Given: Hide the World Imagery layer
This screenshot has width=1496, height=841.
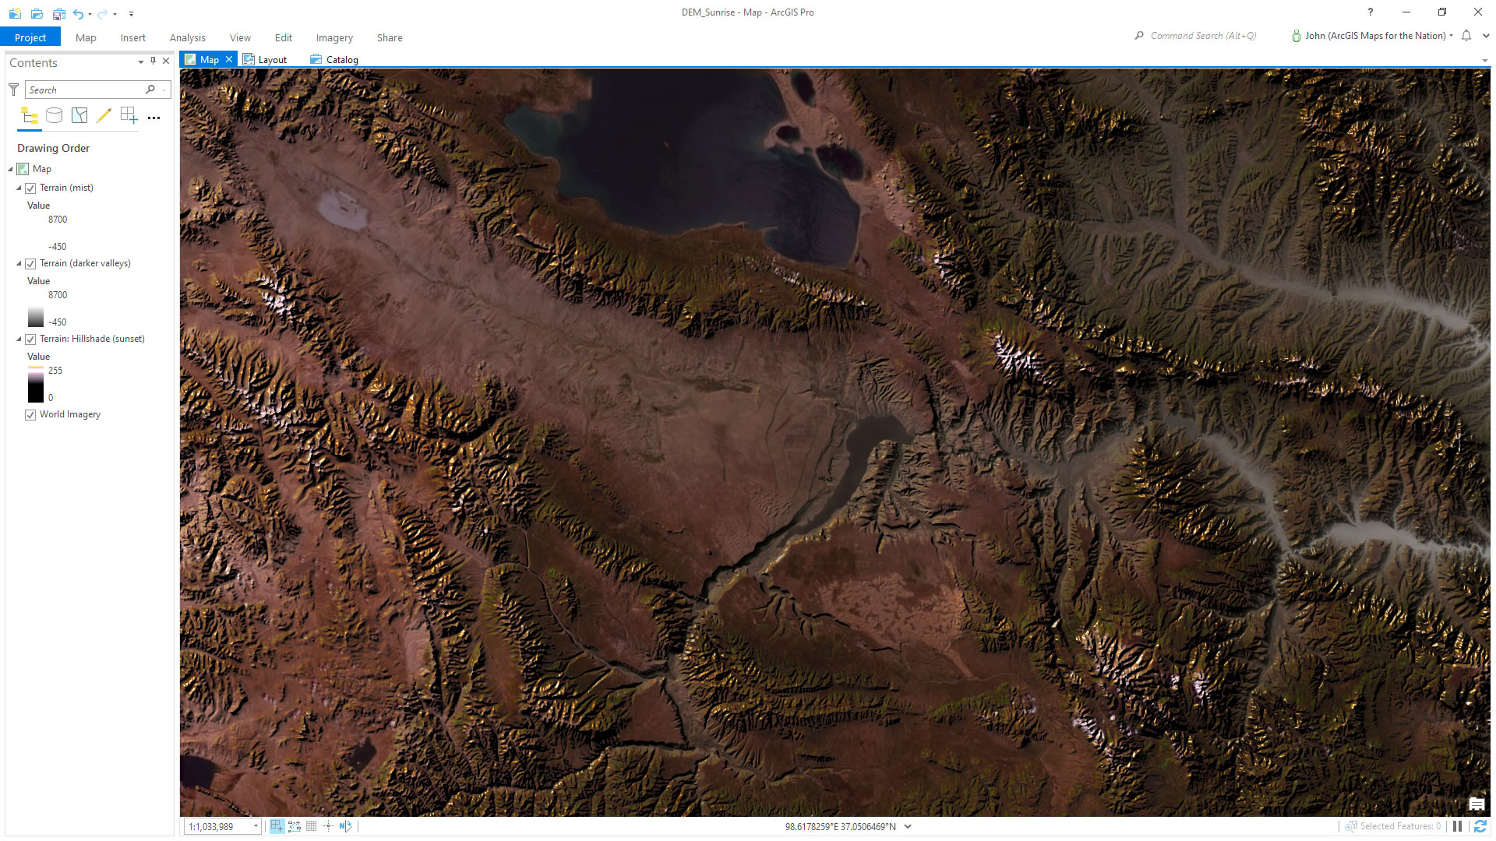Looking at the screenshot, I should coord(30,415).
